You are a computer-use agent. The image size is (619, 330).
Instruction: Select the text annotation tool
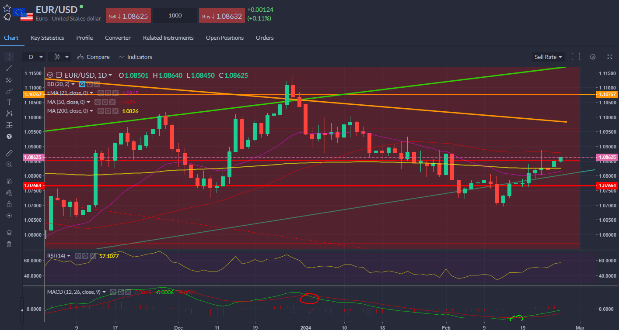pyautogui.click(x=9, y=102)
